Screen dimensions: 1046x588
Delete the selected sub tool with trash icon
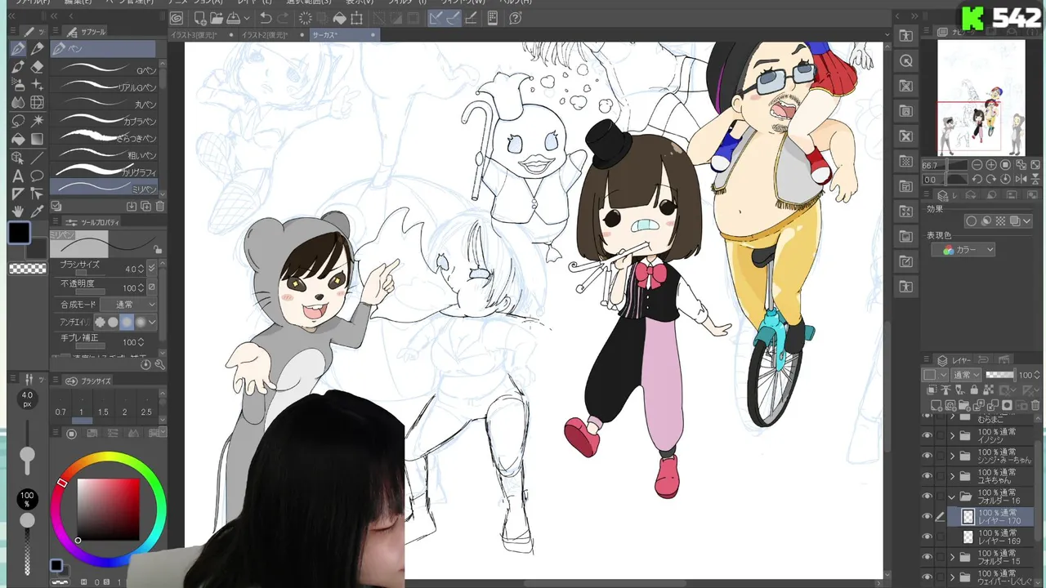tap(159, 207)
